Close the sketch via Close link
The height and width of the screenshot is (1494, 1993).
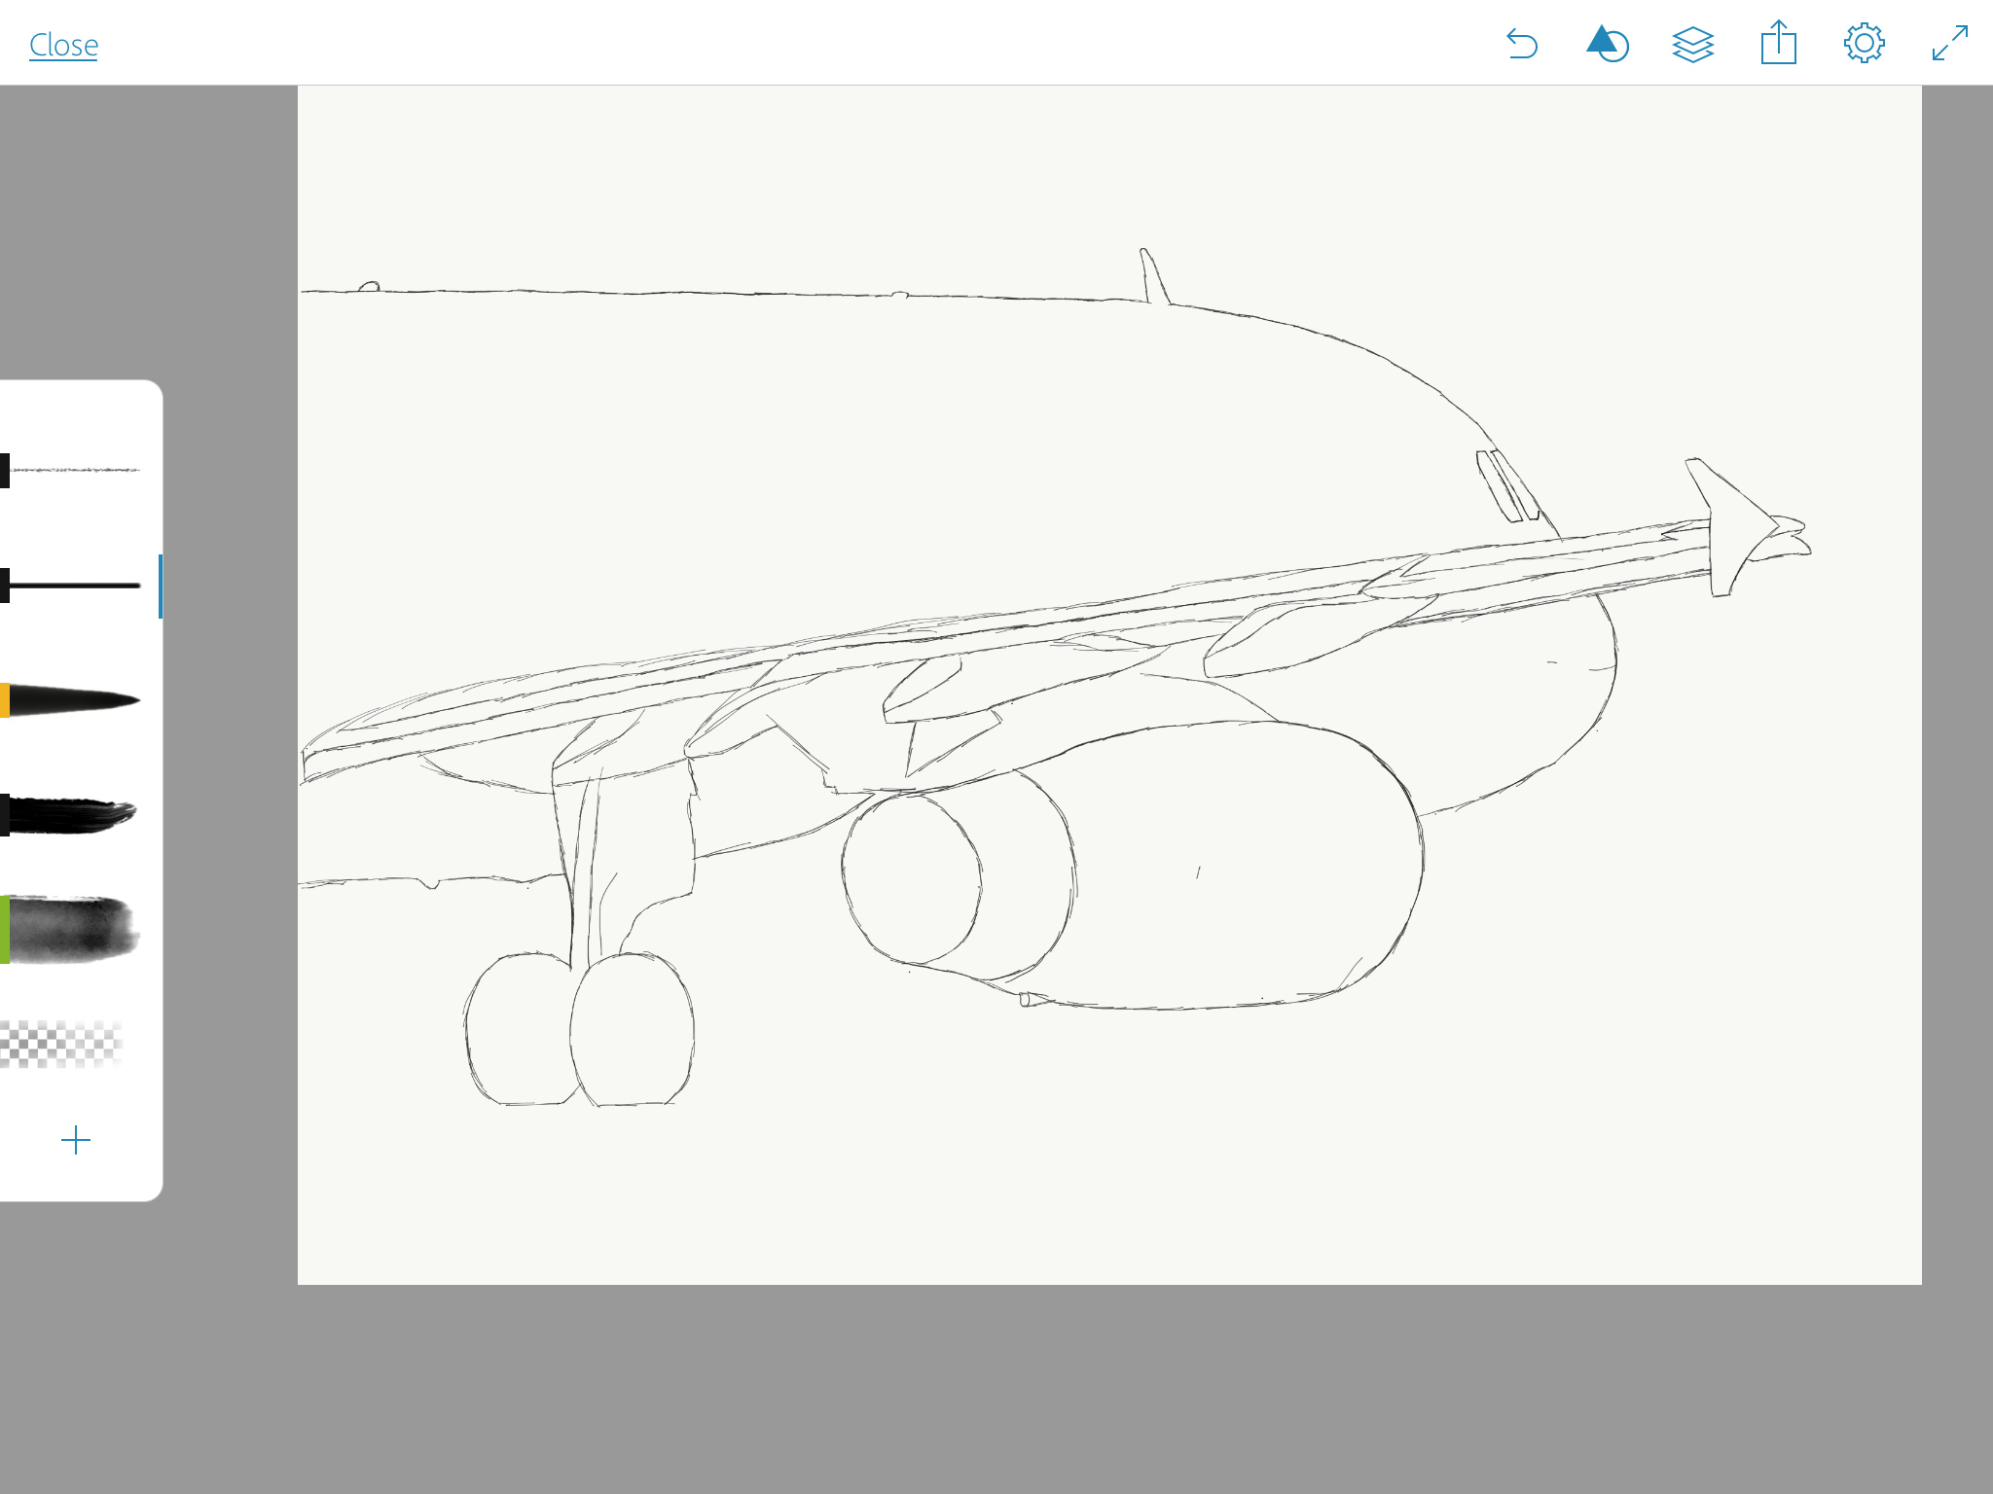[x=63, y=45]
